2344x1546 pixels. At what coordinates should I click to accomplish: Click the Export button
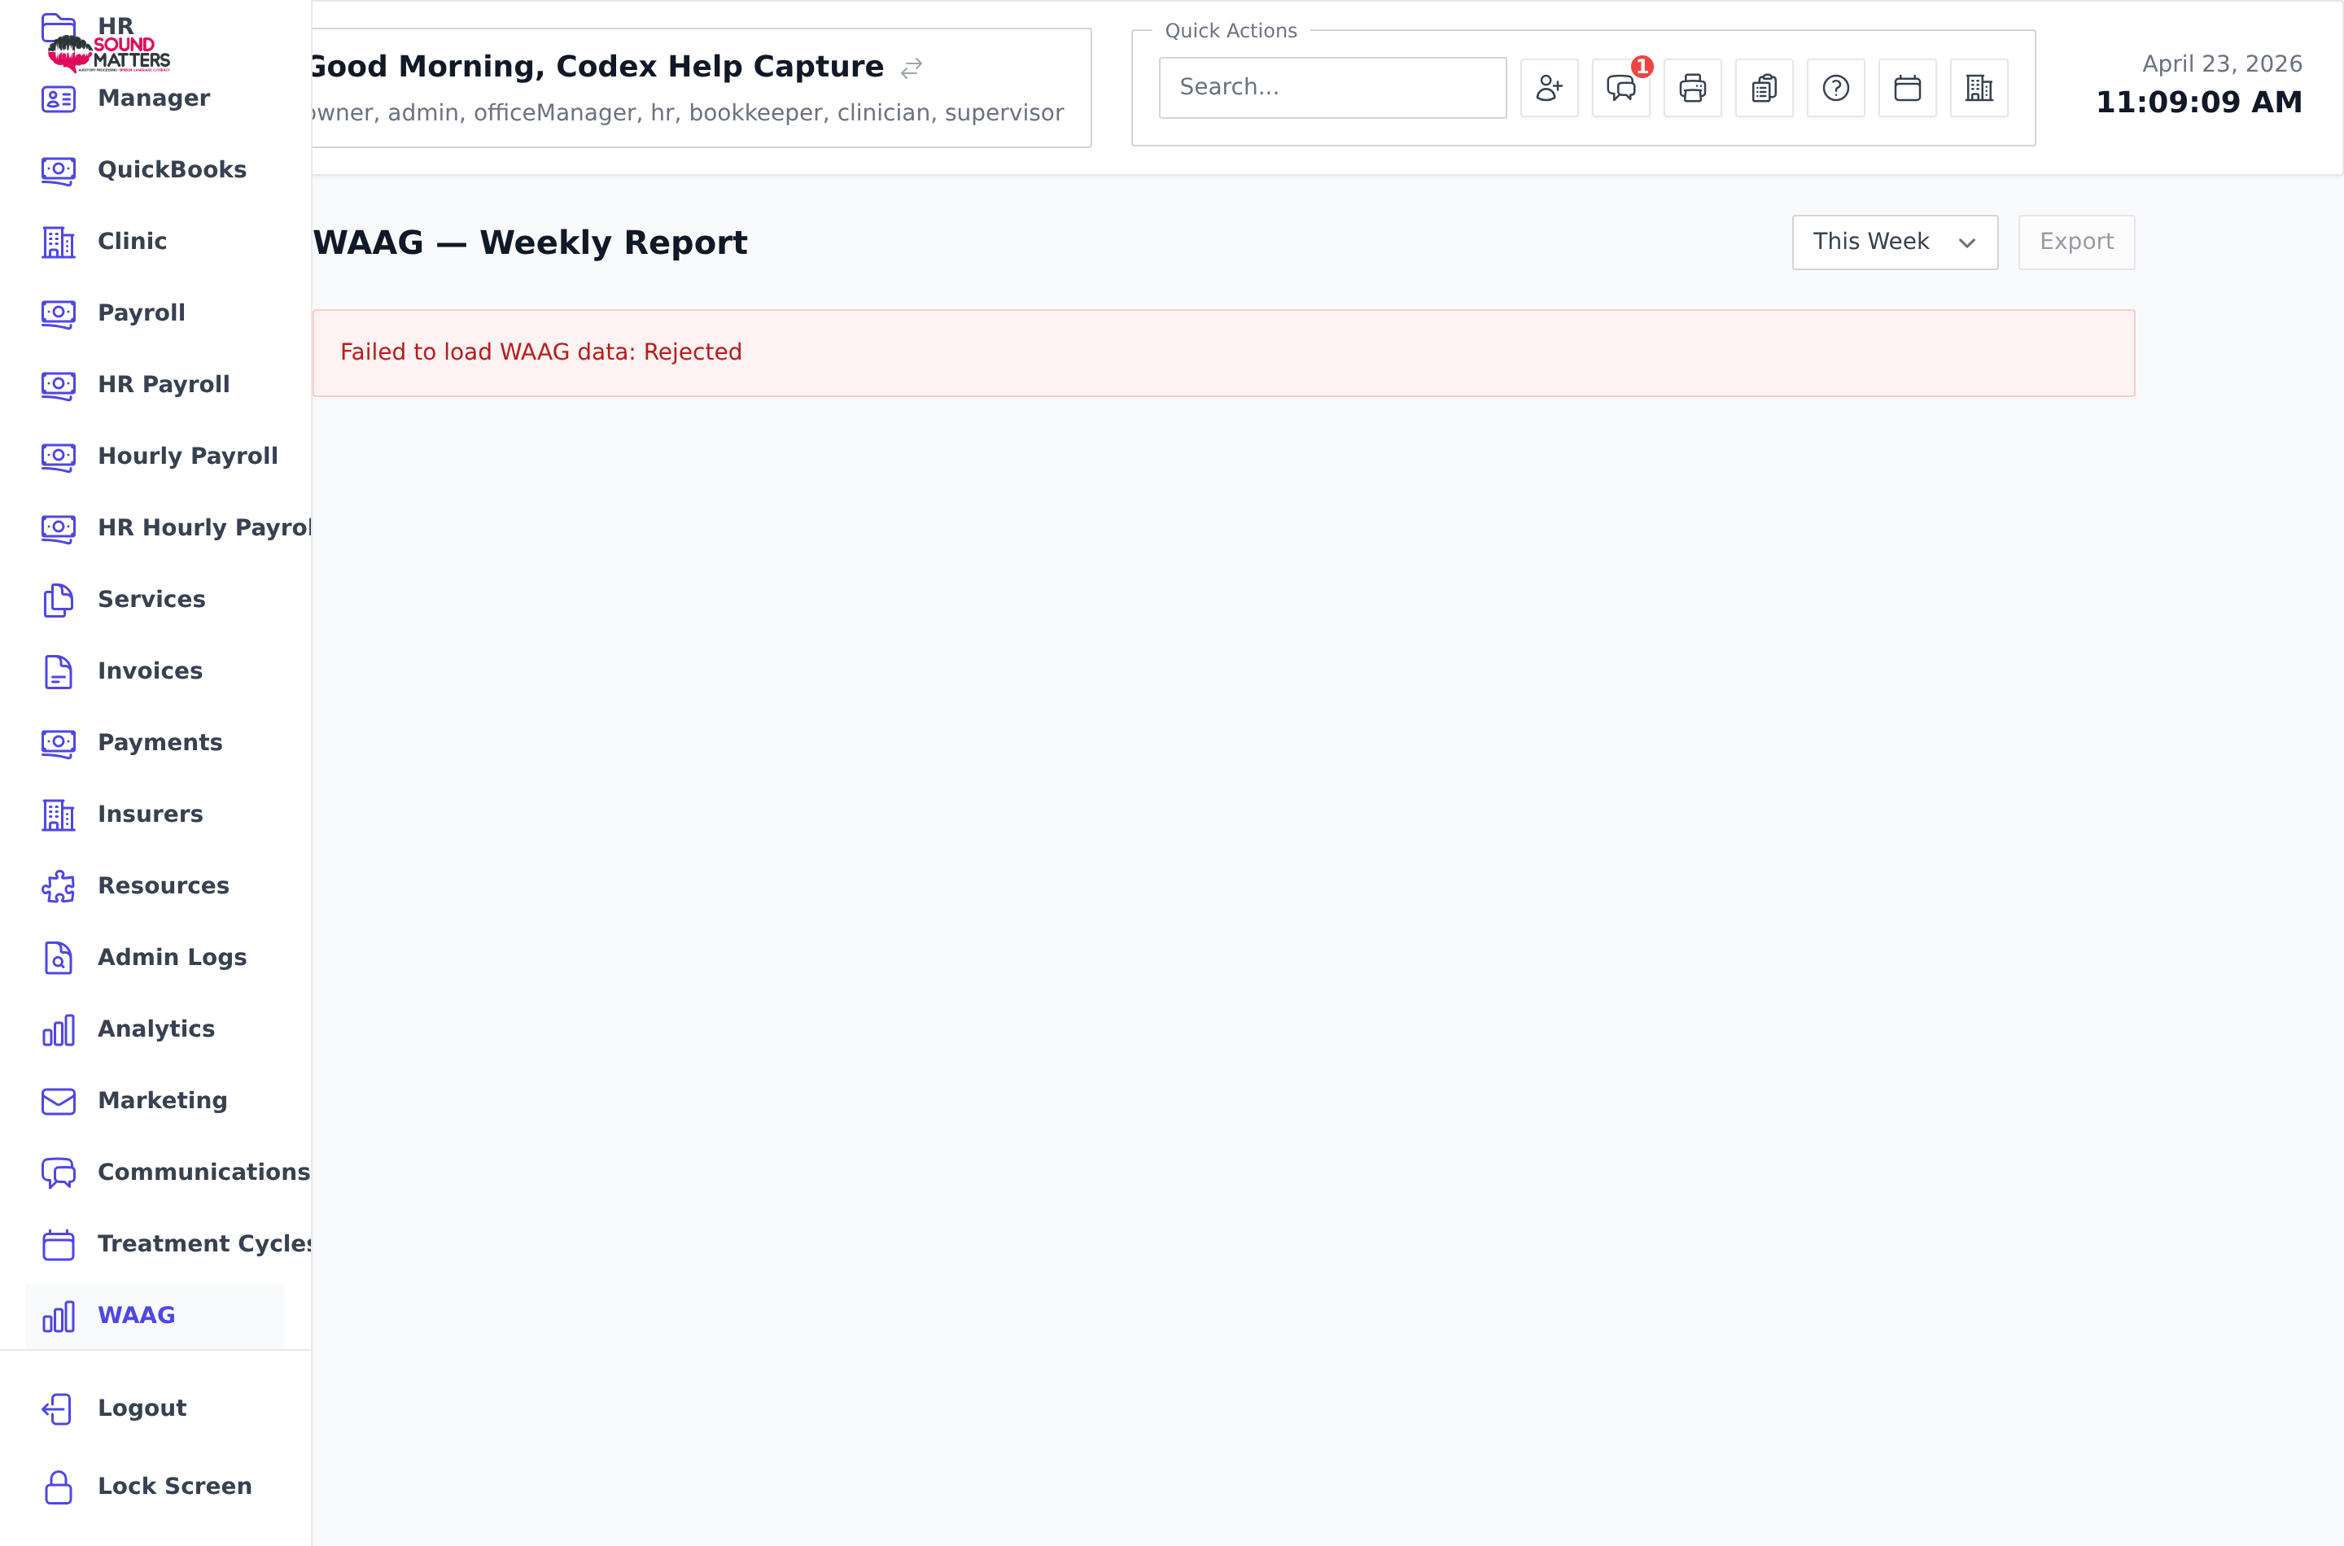click(x=2075, y=242)
